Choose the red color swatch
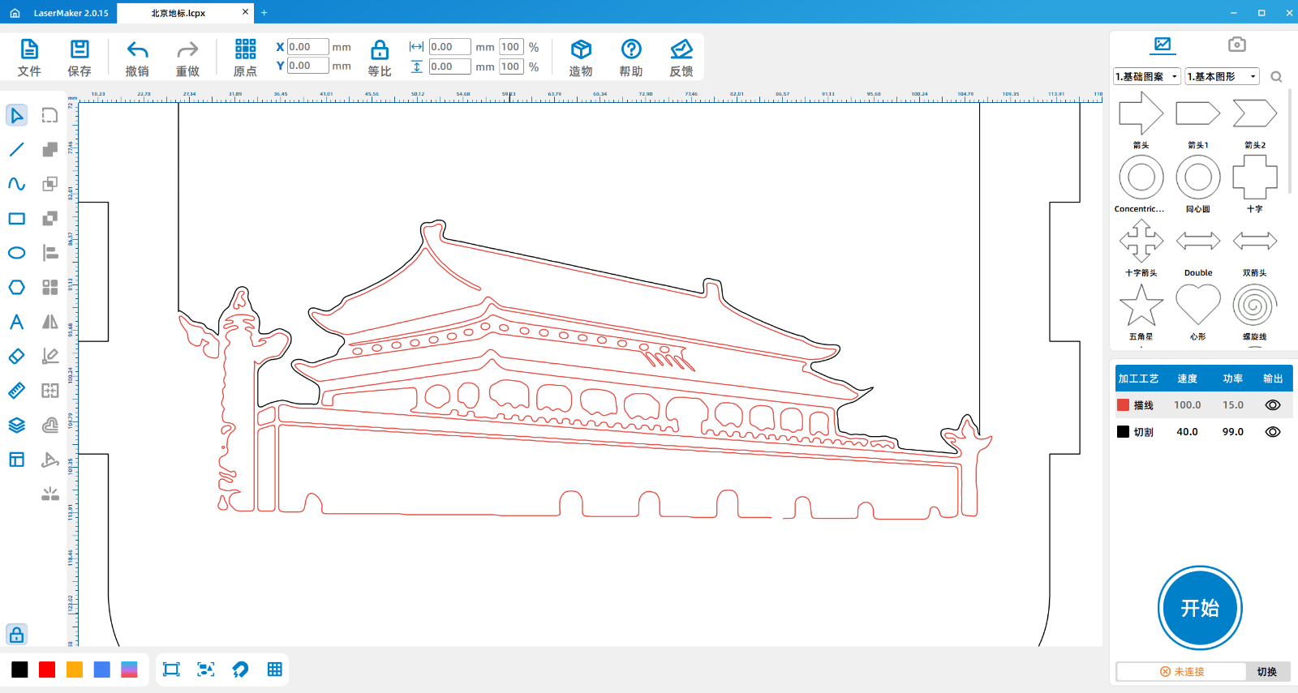Screen dimensions: 1298x693 (47, 669)
